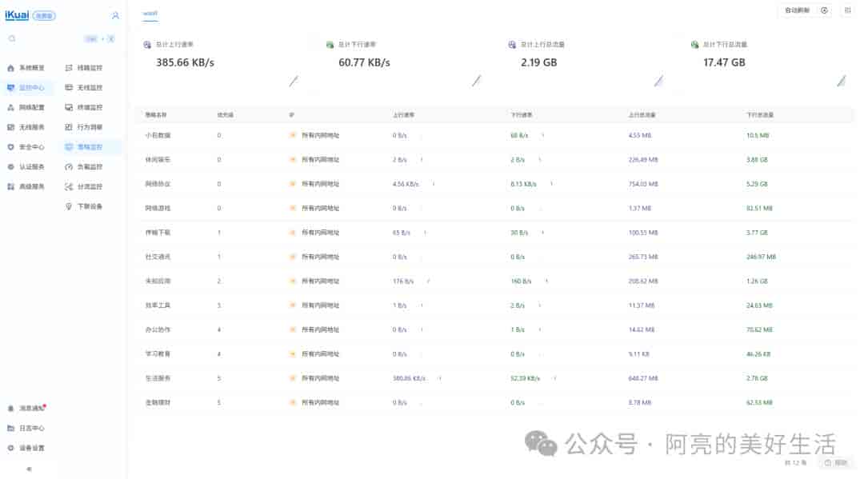Click the 网络协议 row name
The width and height of the screenshot is (864, 479).
click(x=158, y=184)
